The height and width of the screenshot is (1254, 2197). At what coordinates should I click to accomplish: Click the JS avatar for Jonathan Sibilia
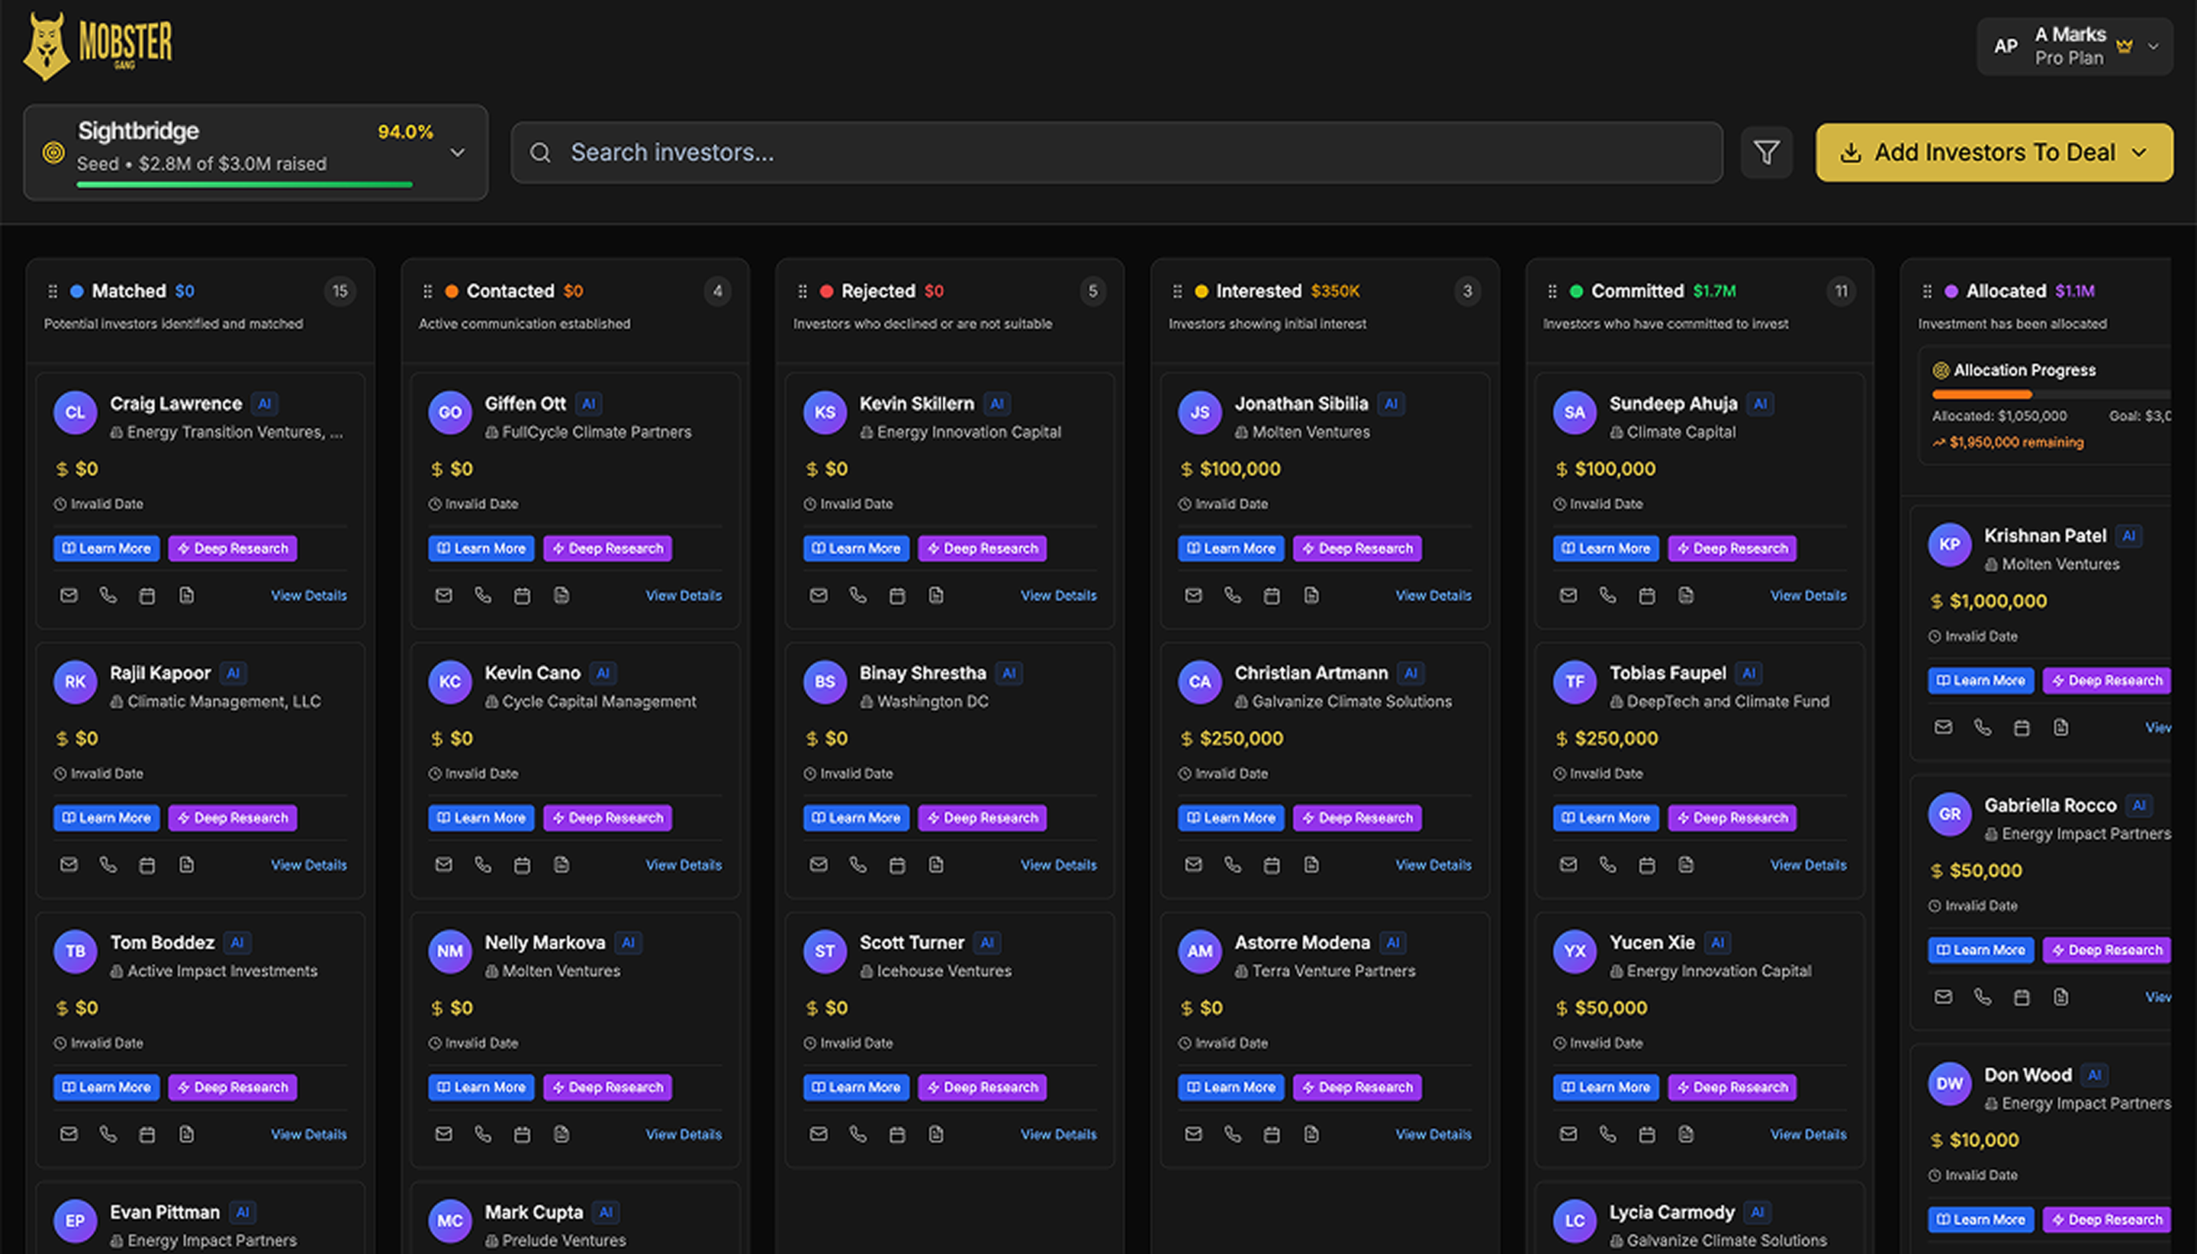[x=1200, y=413]
